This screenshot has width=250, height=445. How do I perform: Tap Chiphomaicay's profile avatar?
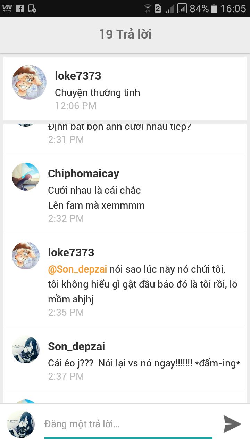[x=26, y=177]
